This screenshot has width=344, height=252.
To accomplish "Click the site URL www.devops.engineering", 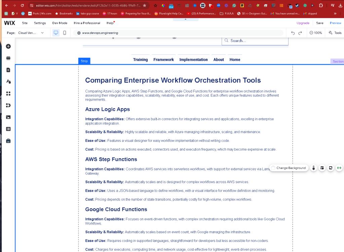I will [x=100, y=33].
